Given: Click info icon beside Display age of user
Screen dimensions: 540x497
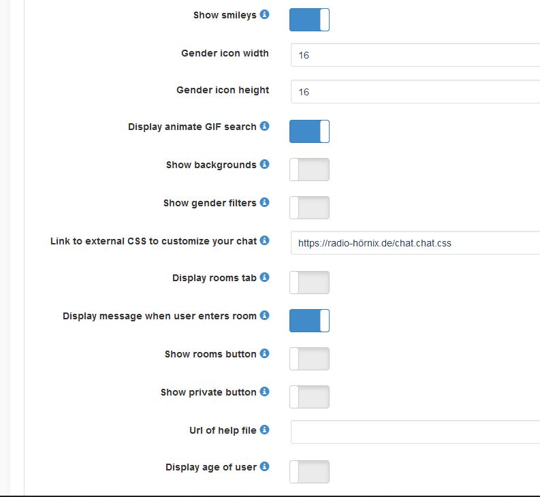Looking at the screenshot, I should (x=265, y=466).
